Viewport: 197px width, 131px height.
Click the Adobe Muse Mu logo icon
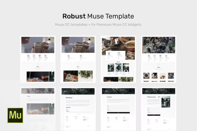pyautogui.click(x=15, y=115)
